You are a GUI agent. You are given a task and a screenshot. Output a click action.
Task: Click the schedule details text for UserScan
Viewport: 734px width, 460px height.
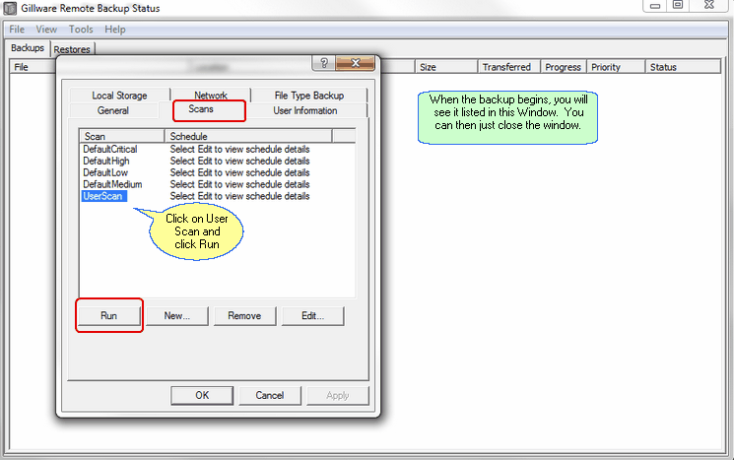(x=239, y=196)
